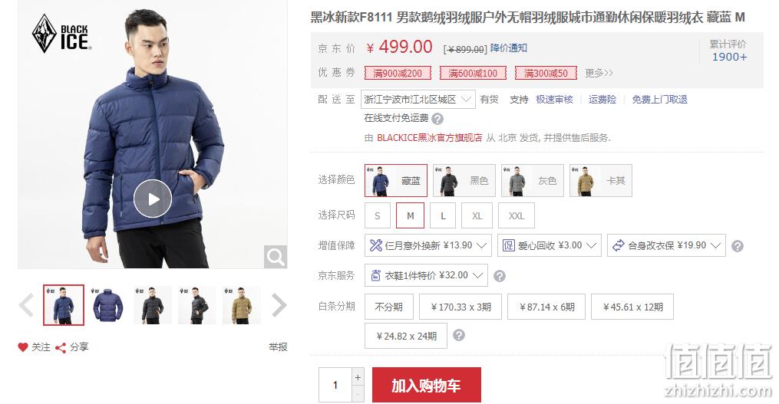Open help icon beside 在线支付免运费
The width and height of the screenshot is (779, 404).
[x=437, y=119]
